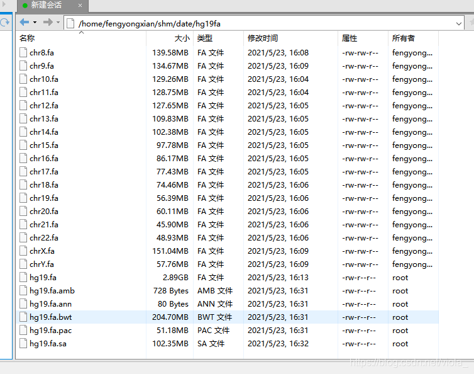This screenshot has width=474, height=374.
Task: Click the 139.58MB size value
Action: tap(170, 53)
